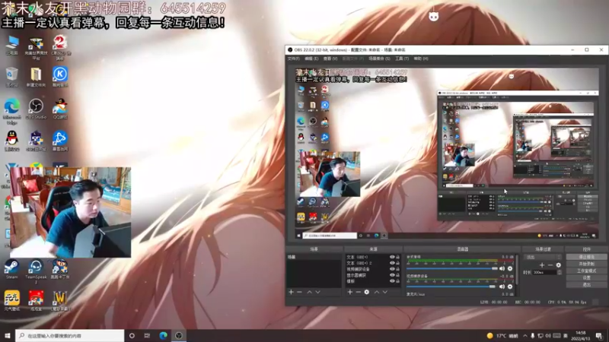The height and width of the screenshot is (342, 609).
Task: Toggle visibility eye of 视频捕获设备 source
Action: point(392,269)
